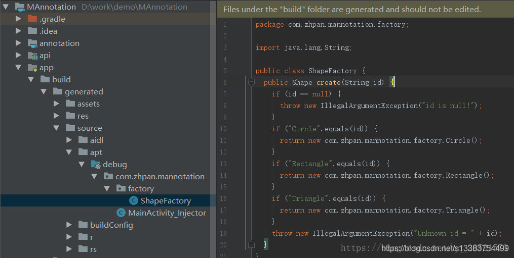The width and height of the screenshot is (514, 258).
Task: Click the MAnnotation project root icon
Action: coord(20,7)
